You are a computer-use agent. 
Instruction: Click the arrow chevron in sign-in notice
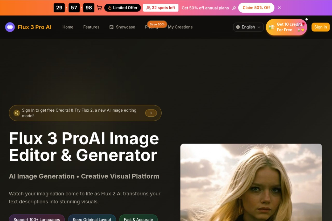pyautogui.click(x=151, y=113)
